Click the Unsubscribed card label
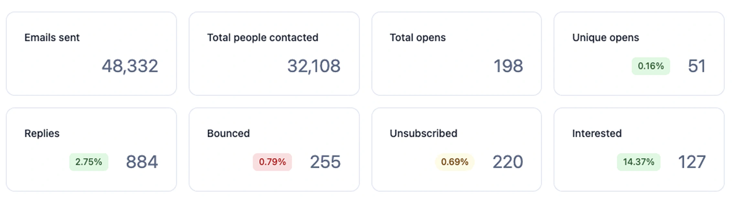The image size is (732, 198). (423, 133)
